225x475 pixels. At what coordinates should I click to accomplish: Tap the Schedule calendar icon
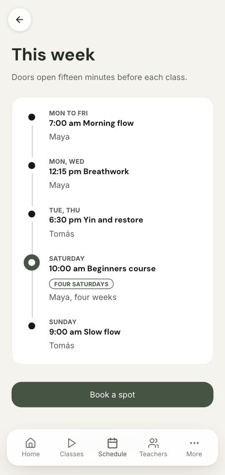tap(112, 443)
